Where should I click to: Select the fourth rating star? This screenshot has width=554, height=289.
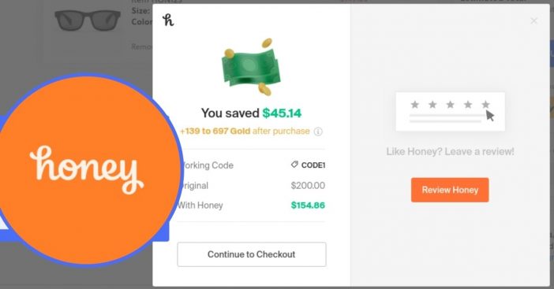pos(468,104)
